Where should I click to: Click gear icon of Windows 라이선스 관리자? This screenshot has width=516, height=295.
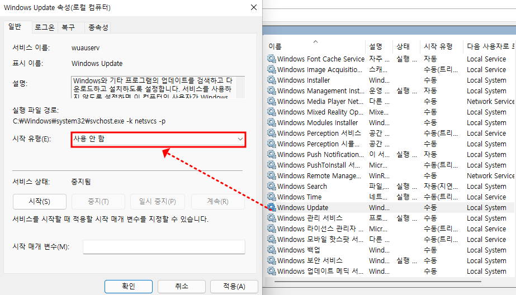272,229
